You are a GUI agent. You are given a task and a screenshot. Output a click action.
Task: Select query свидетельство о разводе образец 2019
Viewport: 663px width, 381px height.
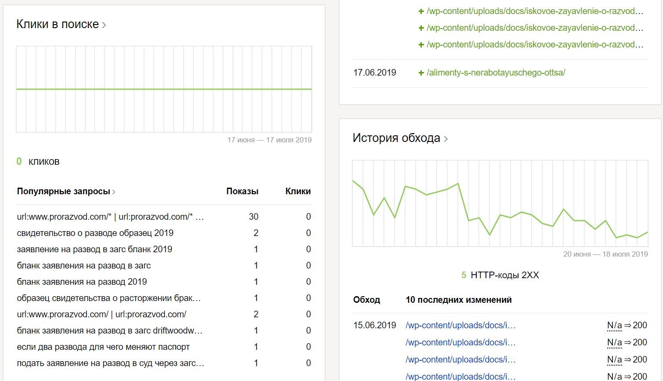(95, 233)
